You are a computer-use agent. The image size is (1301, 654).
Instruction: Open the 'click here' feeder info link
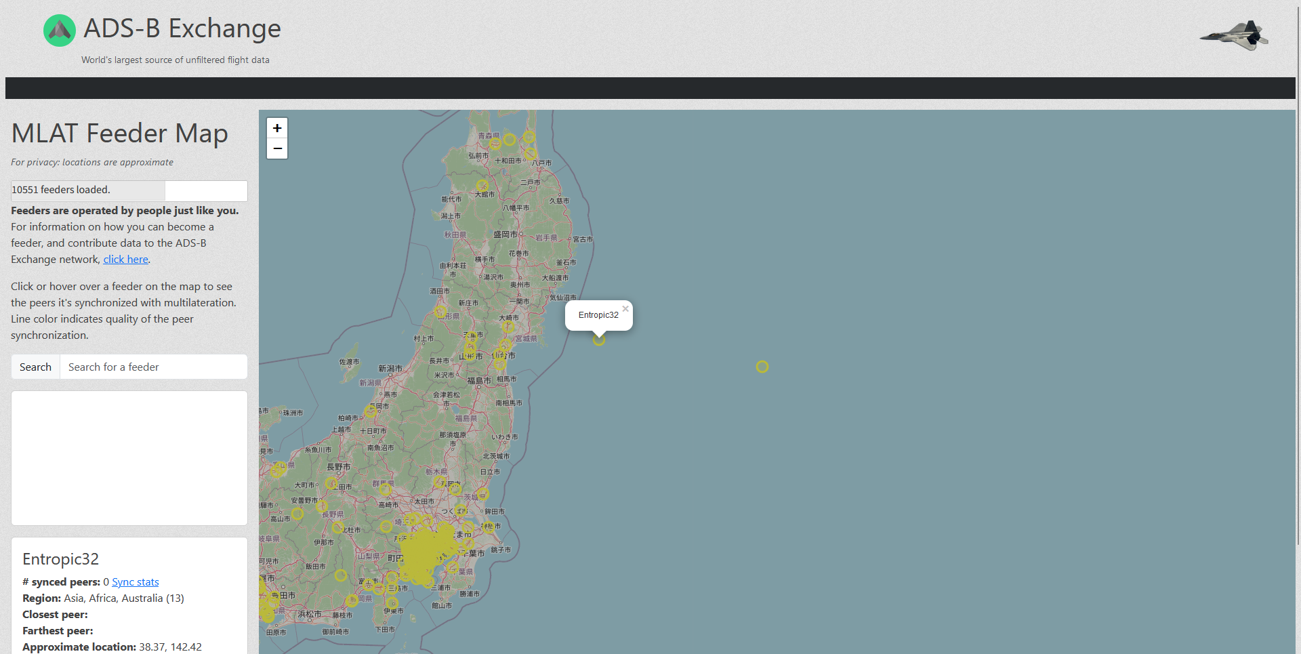click(125, 260)
